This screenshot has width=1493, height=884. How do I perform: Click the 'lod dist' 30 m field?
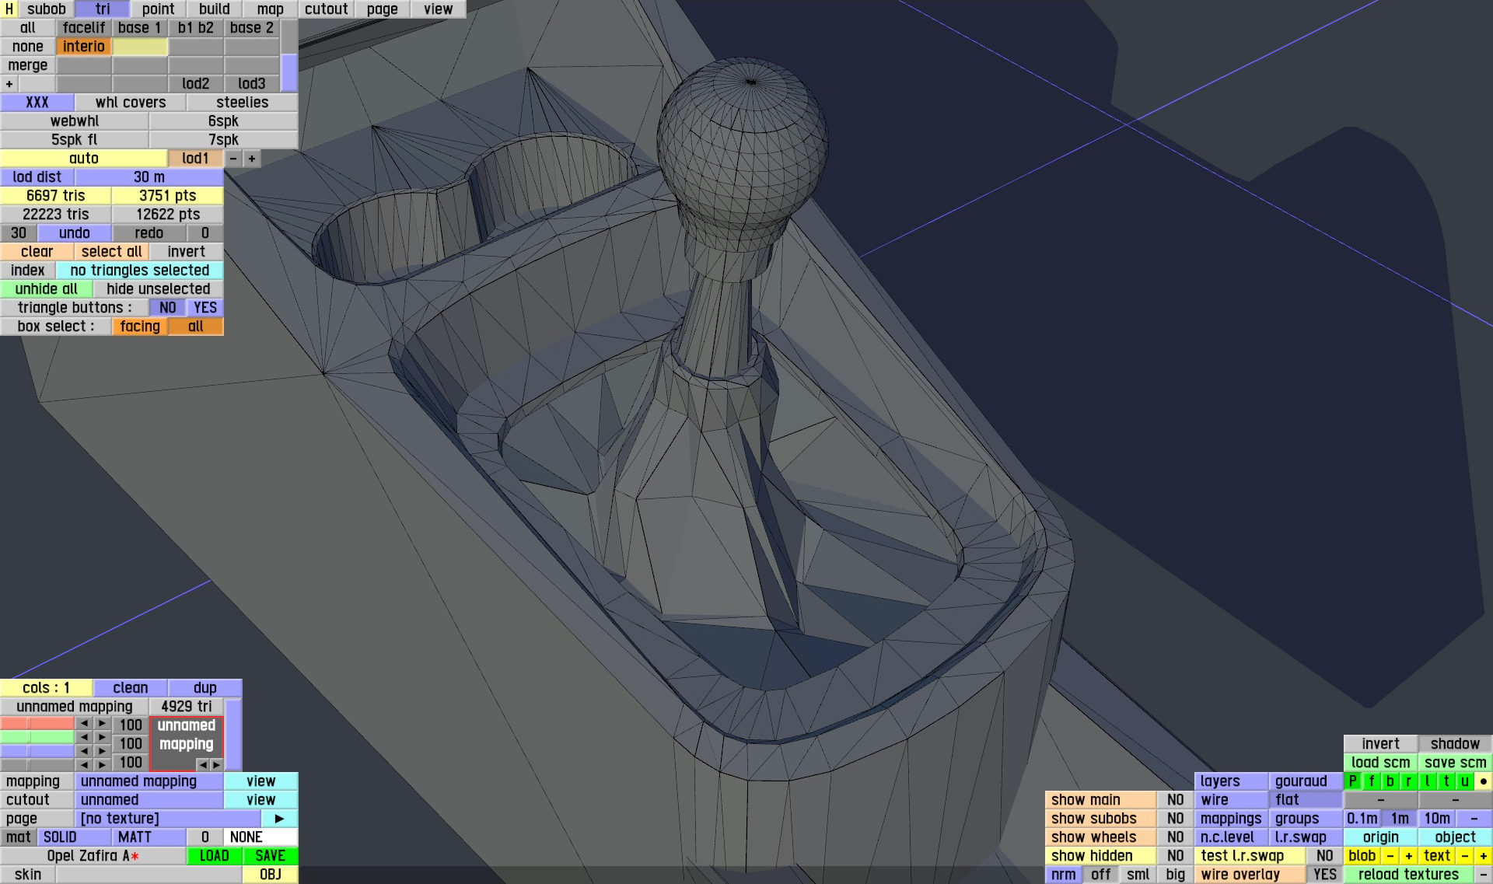pyautogui.click(x=149, y=177)
